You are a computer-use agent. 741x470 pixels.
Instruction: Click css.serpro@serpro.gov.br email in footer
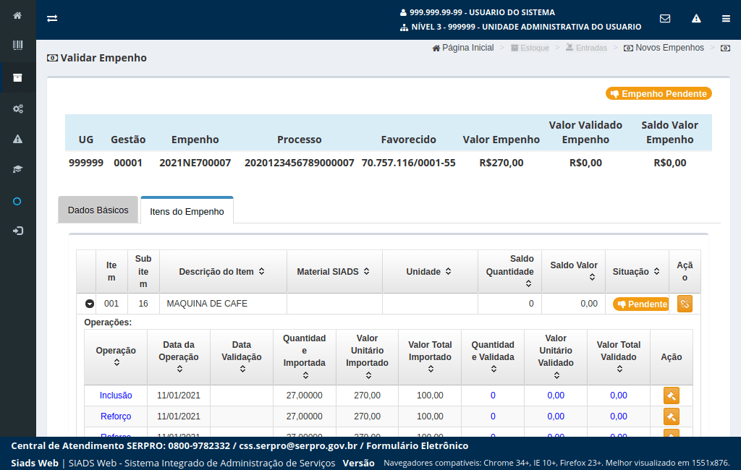(298, 446)
